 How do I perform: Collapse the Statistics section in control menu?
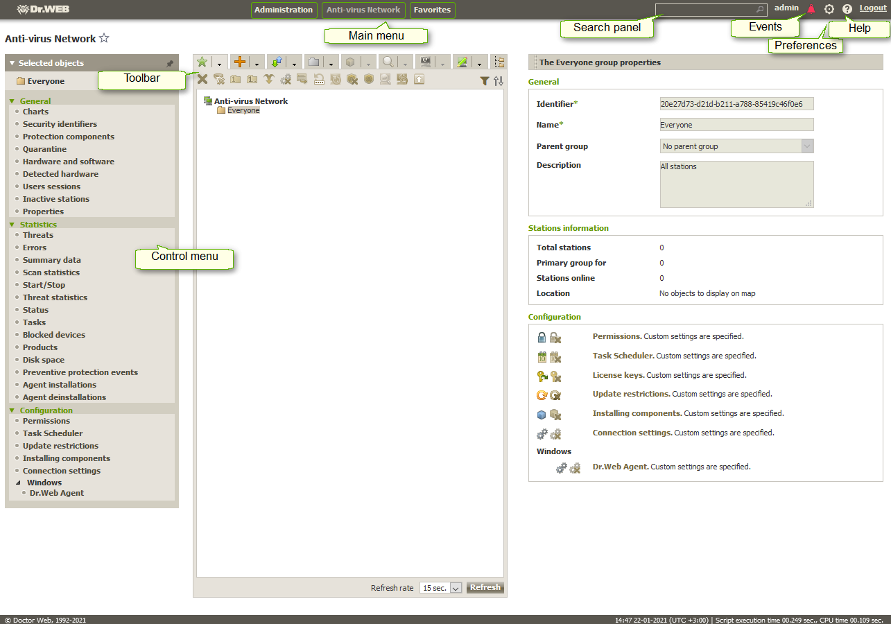(x=12, y=225)
